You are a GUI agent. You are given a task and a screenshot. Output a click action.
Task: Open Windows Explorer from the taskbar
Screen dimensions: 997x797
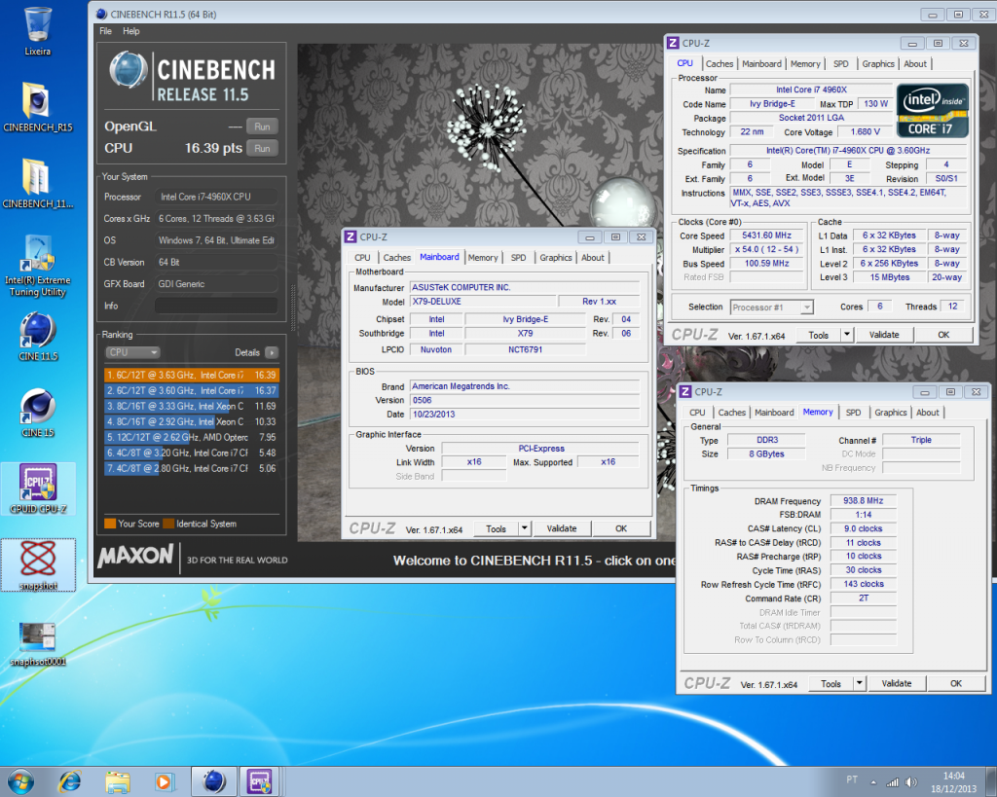pyautogui.click(x=117, y=781)
